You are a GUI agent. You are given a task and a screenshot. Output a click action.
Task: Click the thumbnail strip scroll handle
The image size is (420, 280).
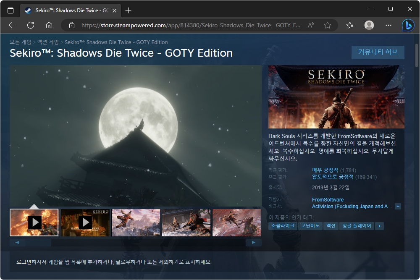pyautogui.click(x=39, y=243)
